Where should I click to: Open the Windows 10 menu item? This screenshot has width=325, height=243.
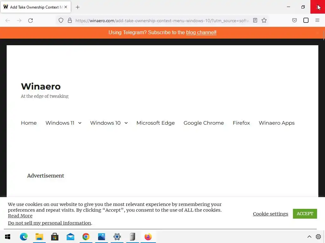[105, 123]
